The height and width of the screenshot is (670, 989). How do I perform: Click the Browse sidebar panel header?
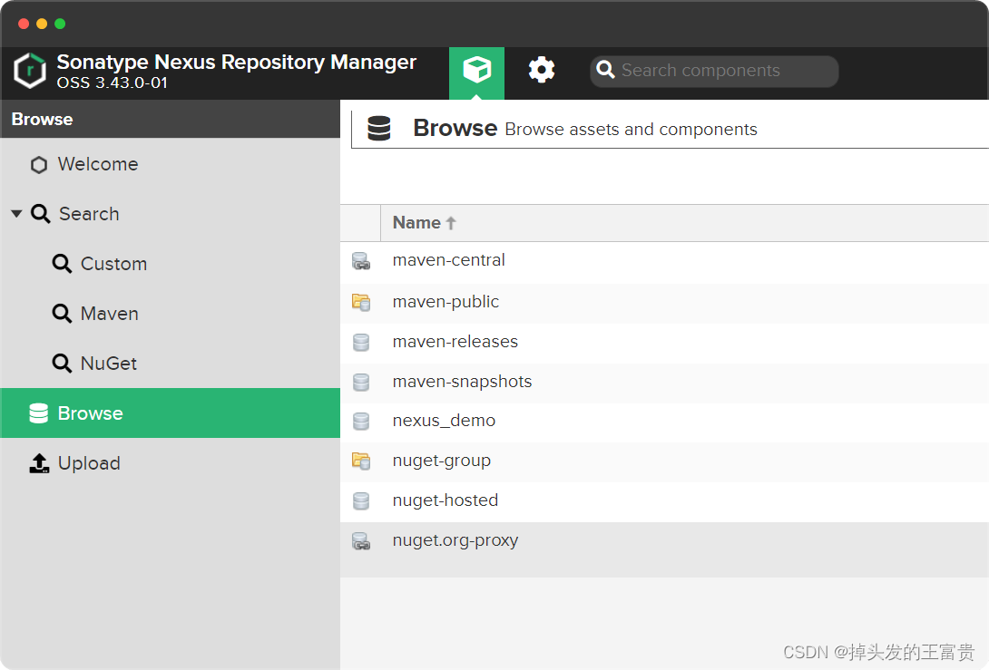171,119
